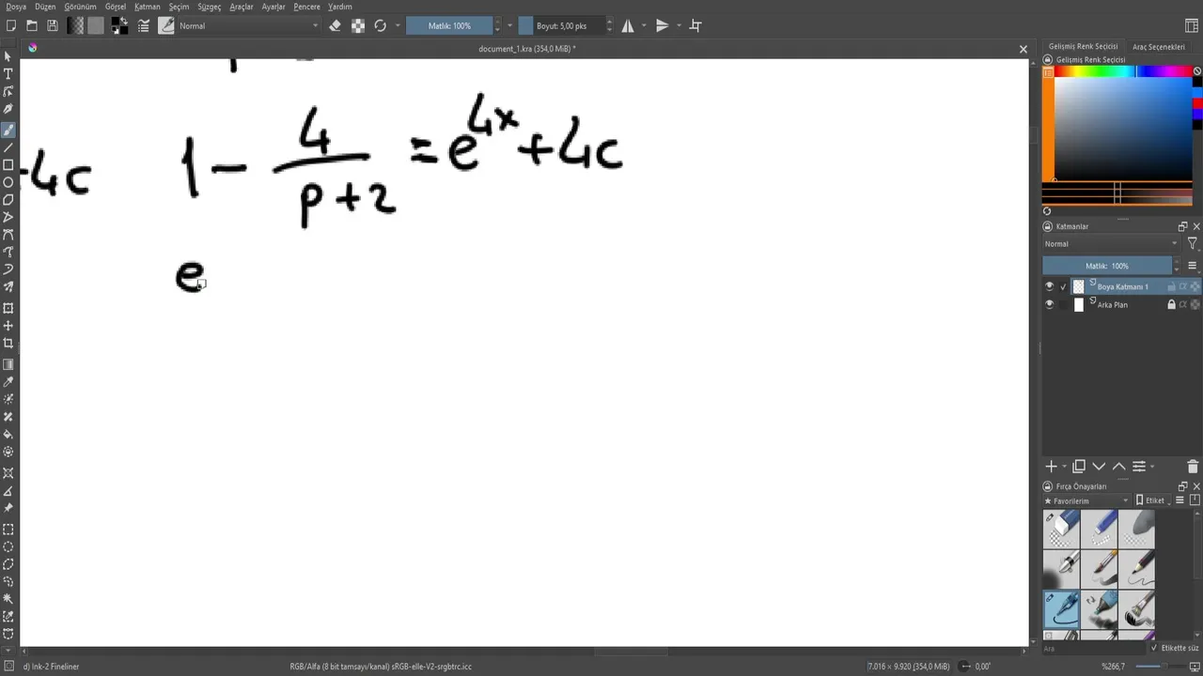
Task: Expand horizontal mirror options arrow
Action: 644,25
